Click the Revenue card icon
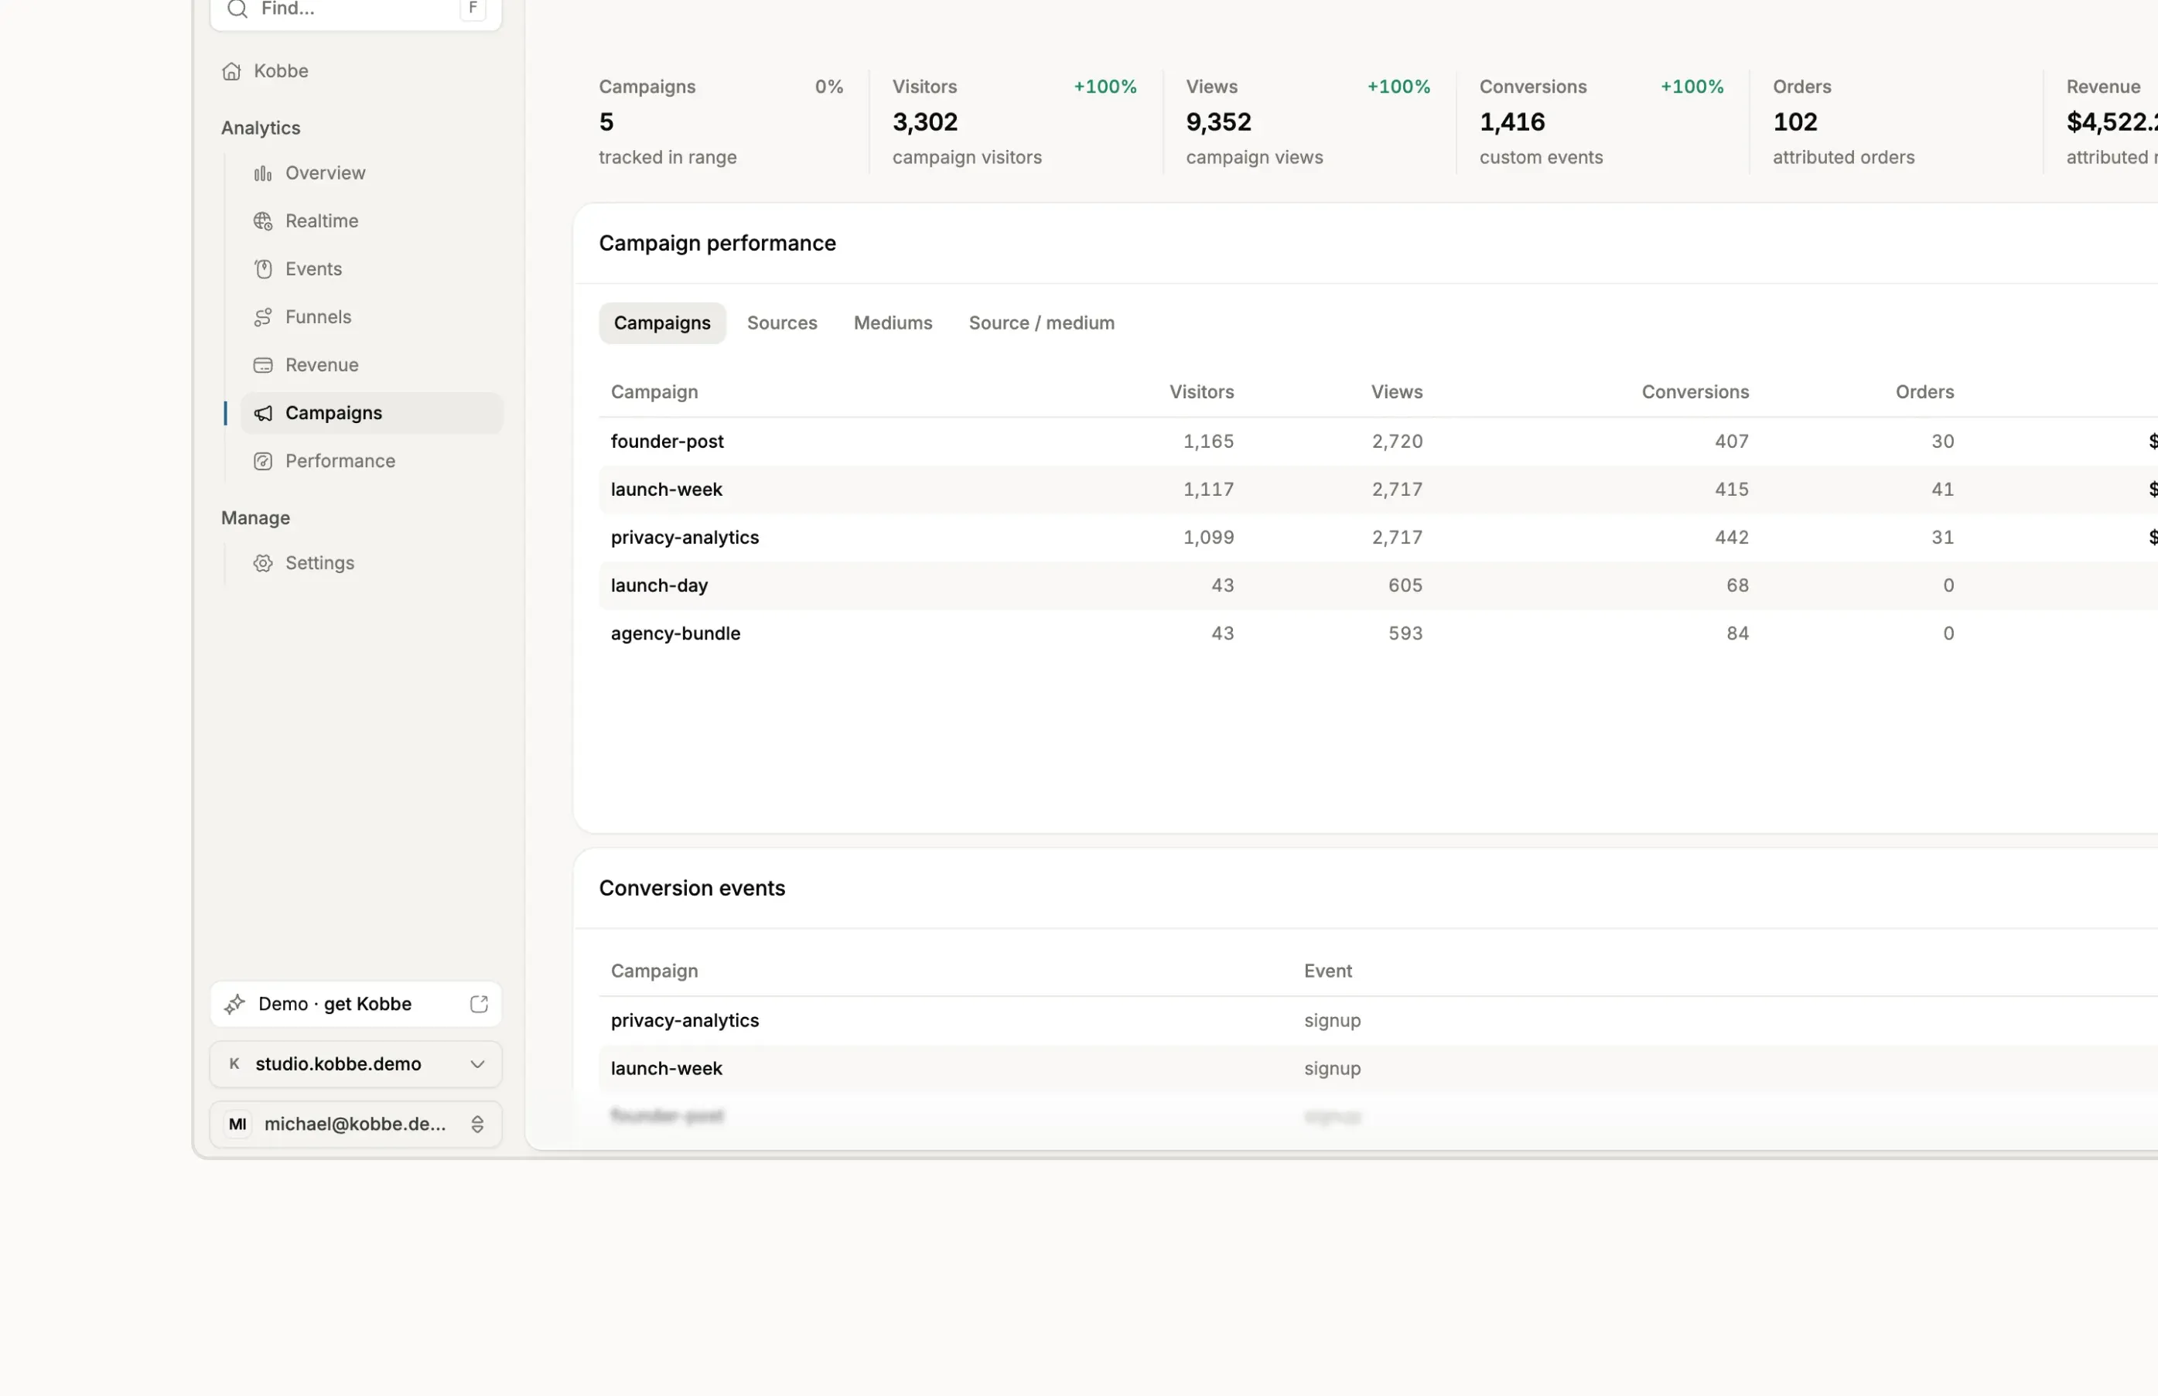The image size is (2158, 1396). coord(263,365)
